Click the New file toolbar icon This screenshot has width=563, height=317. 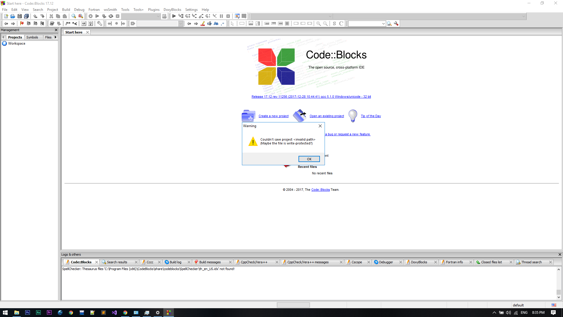pyautogui.click(x=6, y=16)
